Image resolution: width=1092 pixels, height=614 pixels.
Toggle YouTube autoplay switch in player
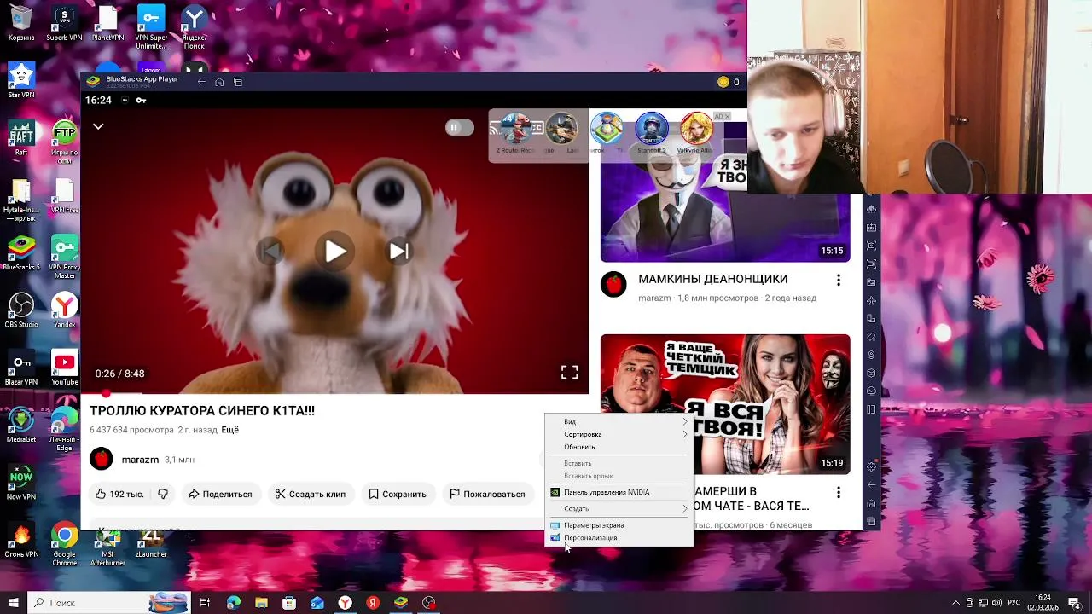[x=459, y=128]
